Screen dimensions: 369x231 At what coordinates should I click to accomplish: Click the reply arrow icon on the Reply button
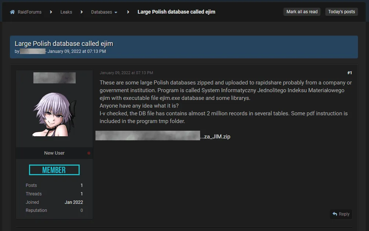pyautogui.click(x=335, y=214)
